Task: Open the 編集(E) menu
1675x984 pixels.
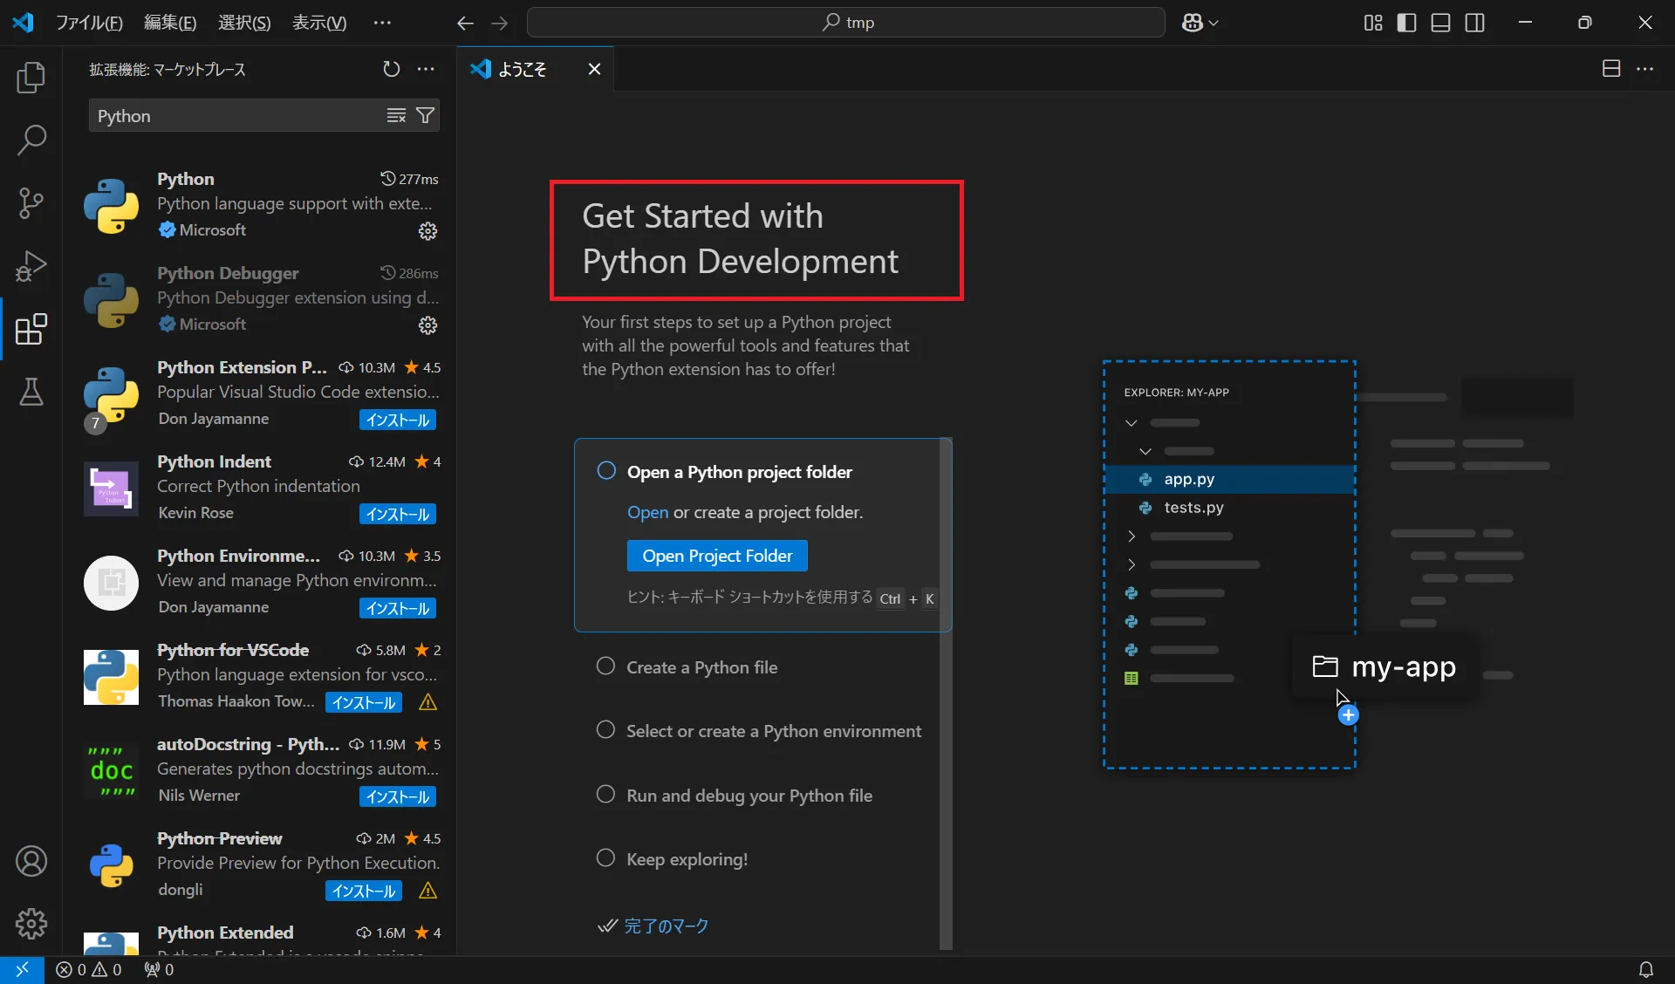Action: 170,23
